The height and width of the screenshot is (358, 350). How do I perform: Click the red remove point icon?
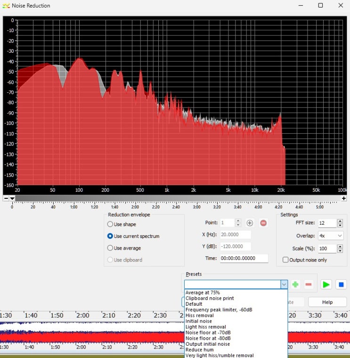pos(263,223)
